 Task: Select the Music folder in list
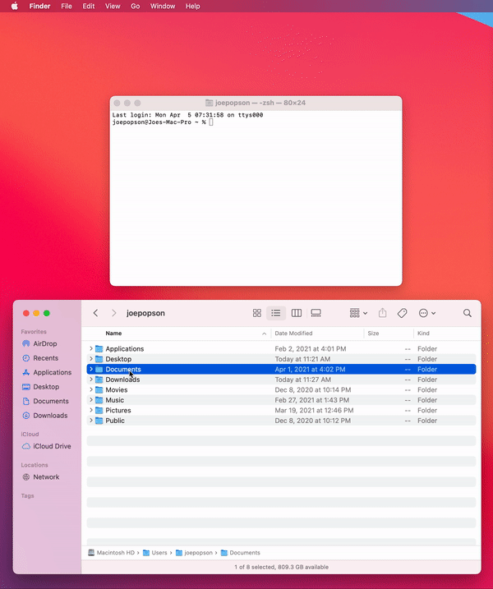281,400
